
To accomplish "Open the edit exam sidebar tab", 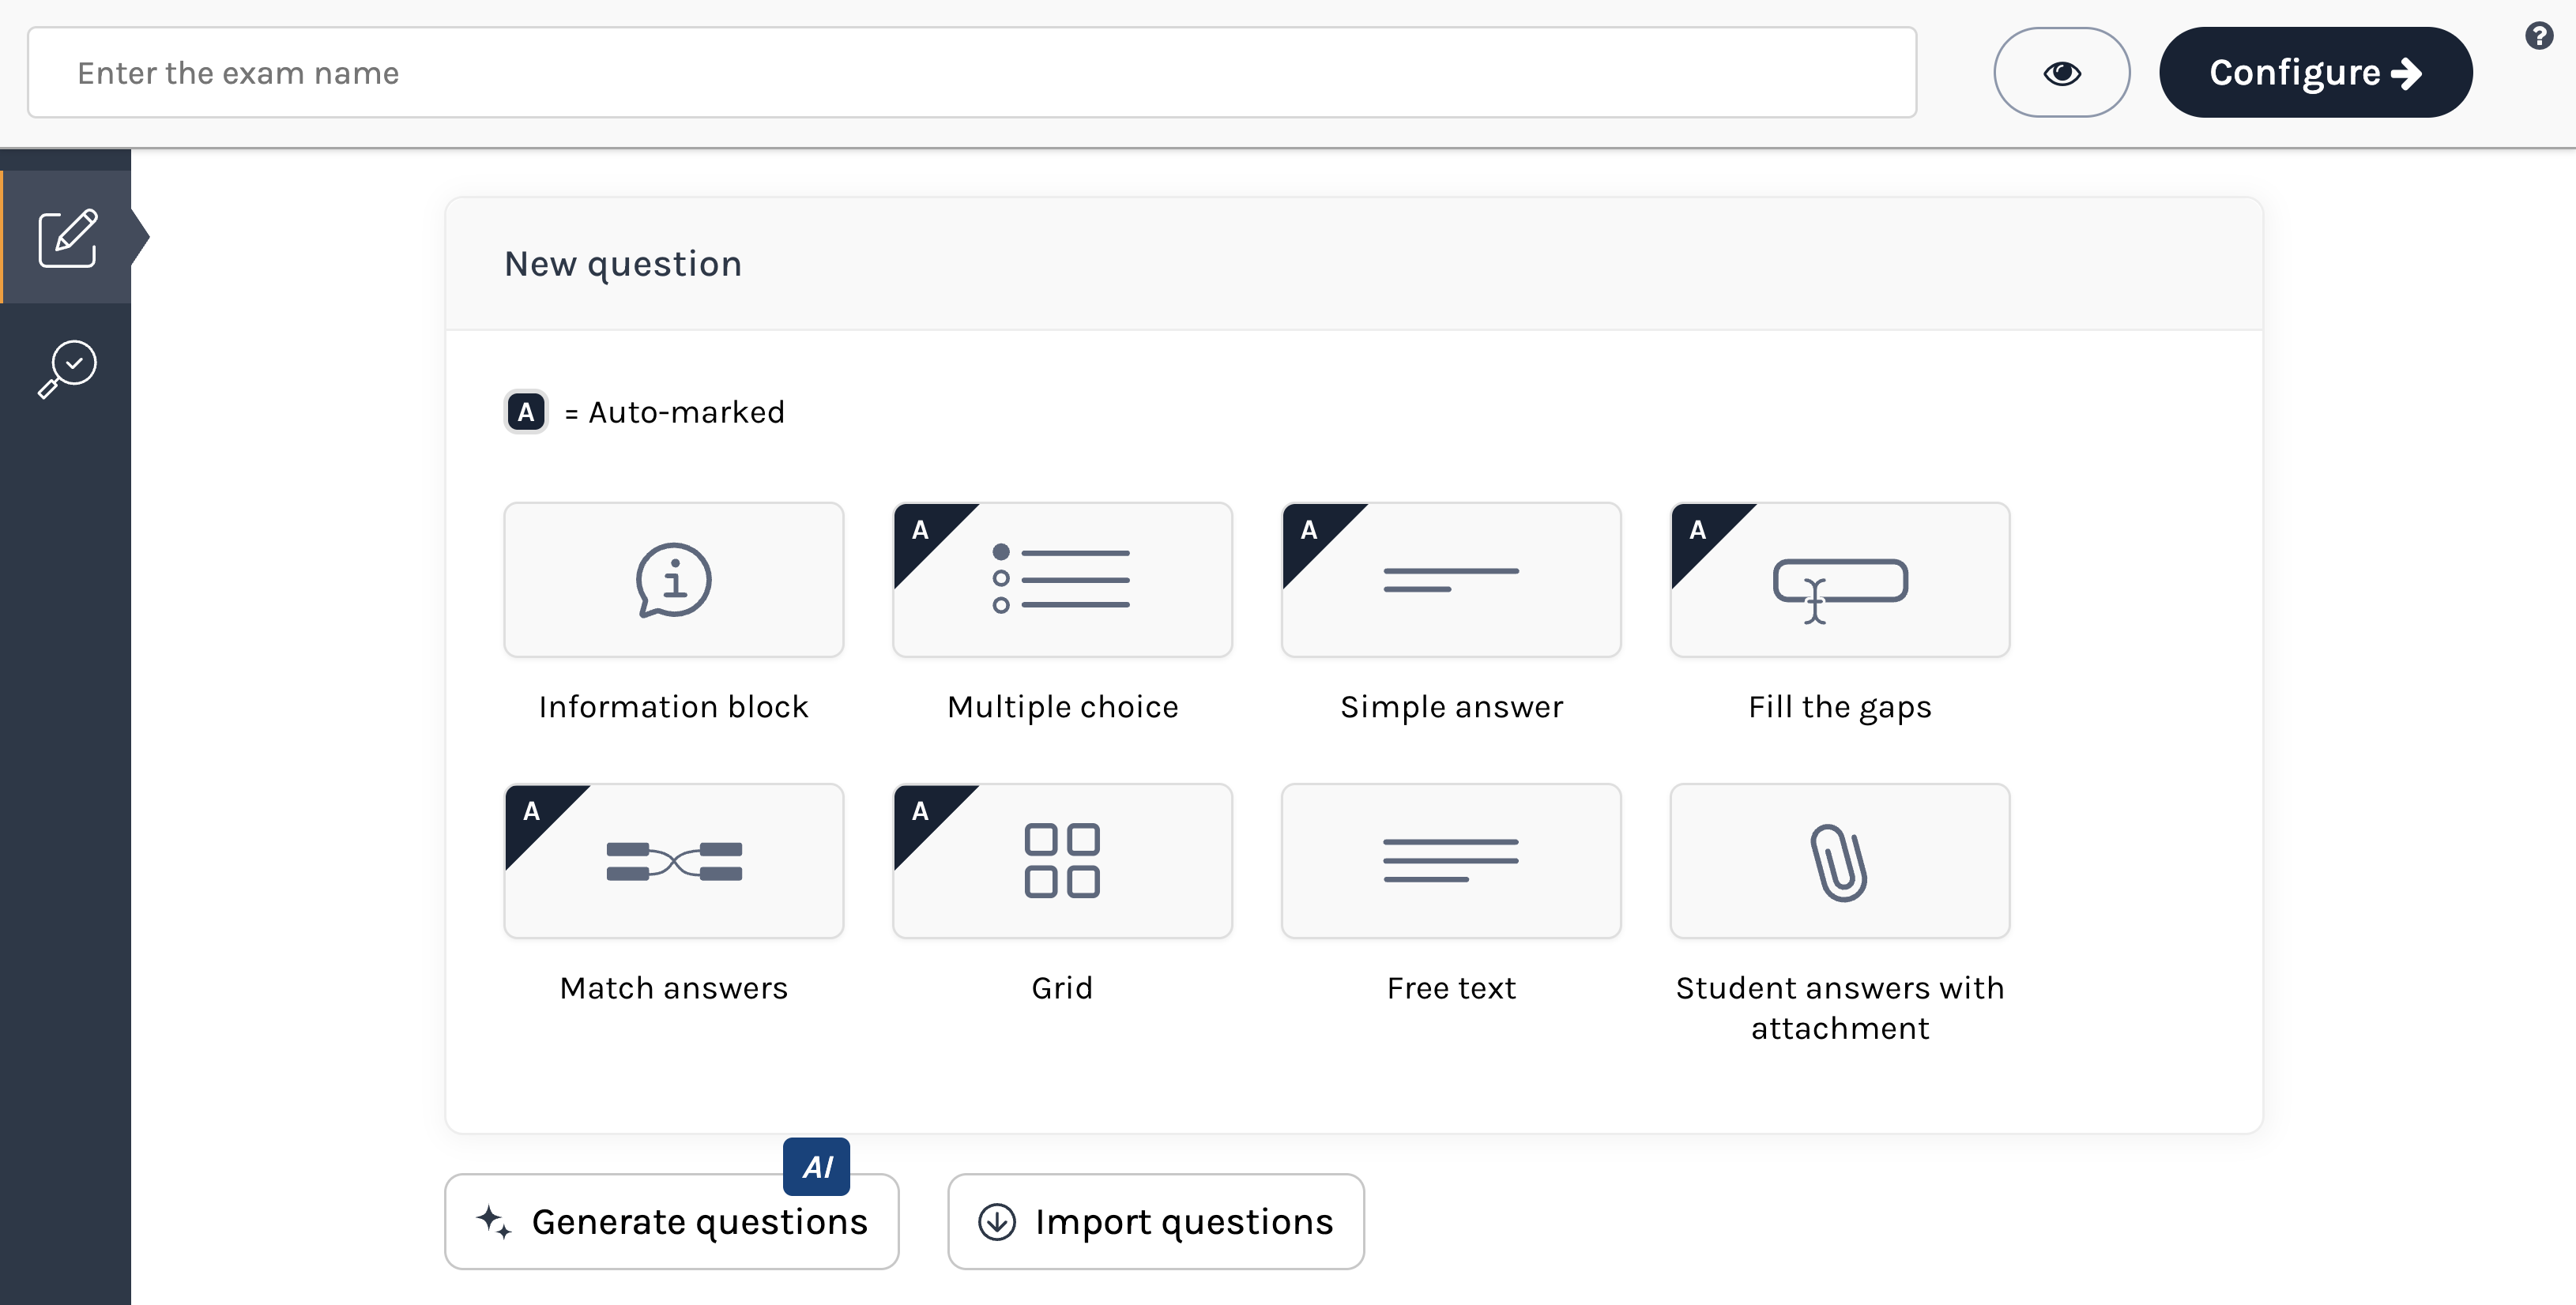I will tap(67, 237).
